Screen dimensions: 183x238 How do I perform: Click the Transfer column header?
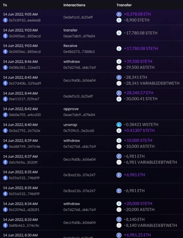pyautogui.click(x=124, y=5)
